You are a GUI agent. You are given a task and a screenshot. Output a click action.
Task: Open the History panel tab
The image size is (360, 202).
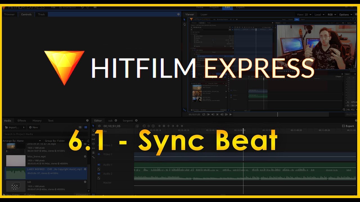37,121
